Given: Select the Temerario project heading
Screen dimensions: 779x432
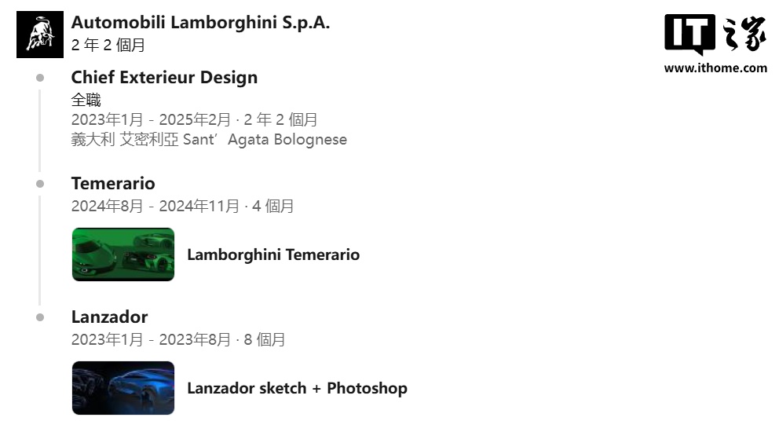Looking at the screenshot, I should click(x=113, y=184).
